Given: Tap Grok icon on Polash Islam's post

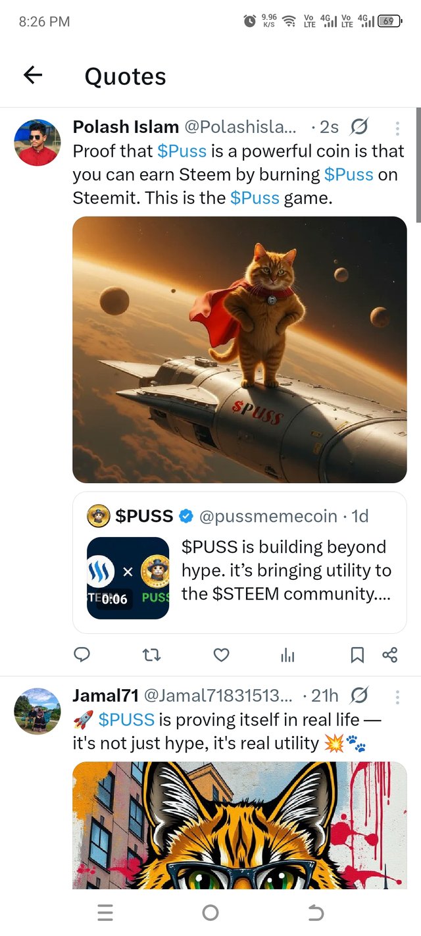Looking at the screenshot, I should (359, 126).
